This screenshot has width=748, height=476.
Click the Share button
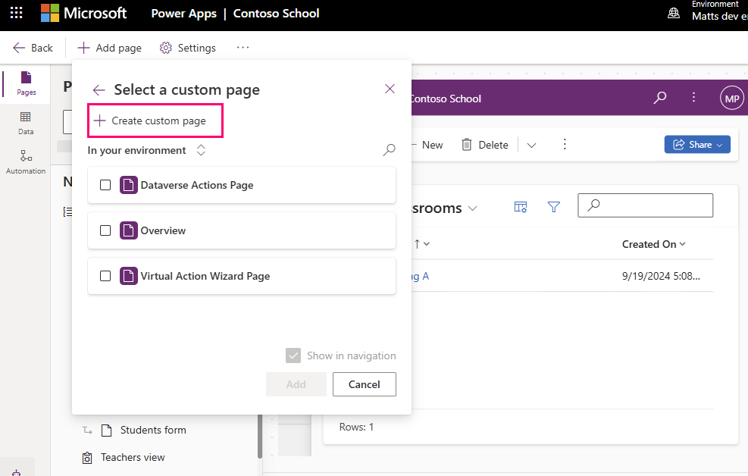697,145
